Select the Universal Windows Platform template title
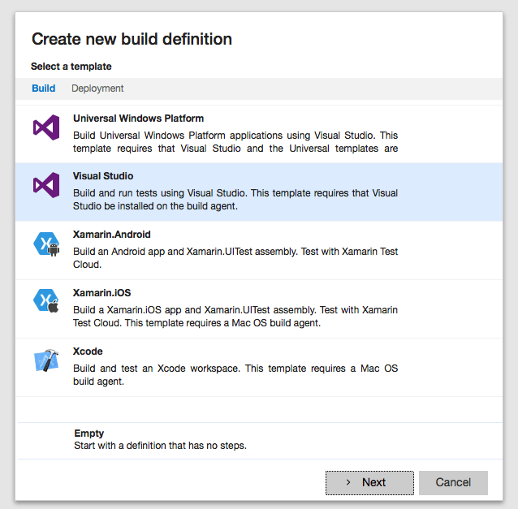Image resolution: width=518 pixels, height=509 pixels. [x=138, y=119]
